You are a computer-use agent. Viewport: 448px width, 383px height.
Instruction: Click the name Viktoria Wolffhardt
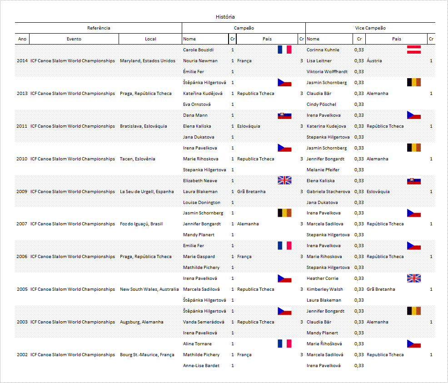pos(327,71)
